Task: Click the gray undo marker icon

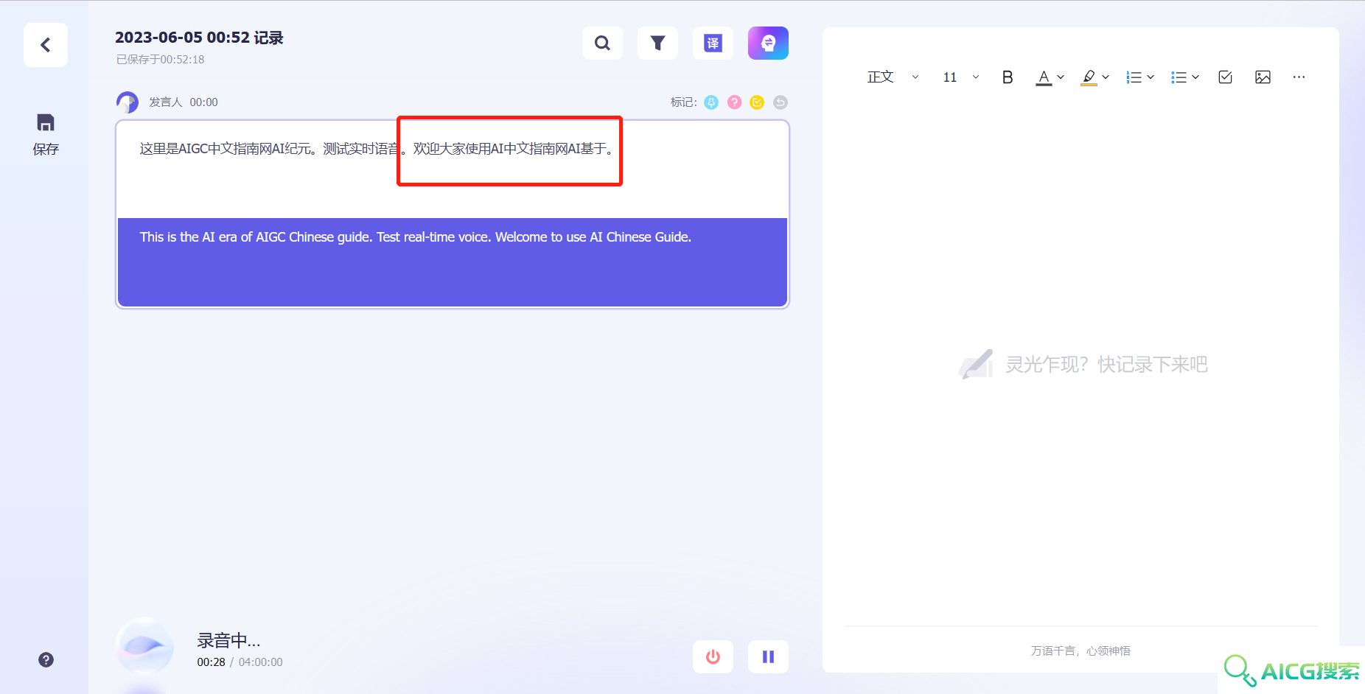Action: (x=781, y=102)
